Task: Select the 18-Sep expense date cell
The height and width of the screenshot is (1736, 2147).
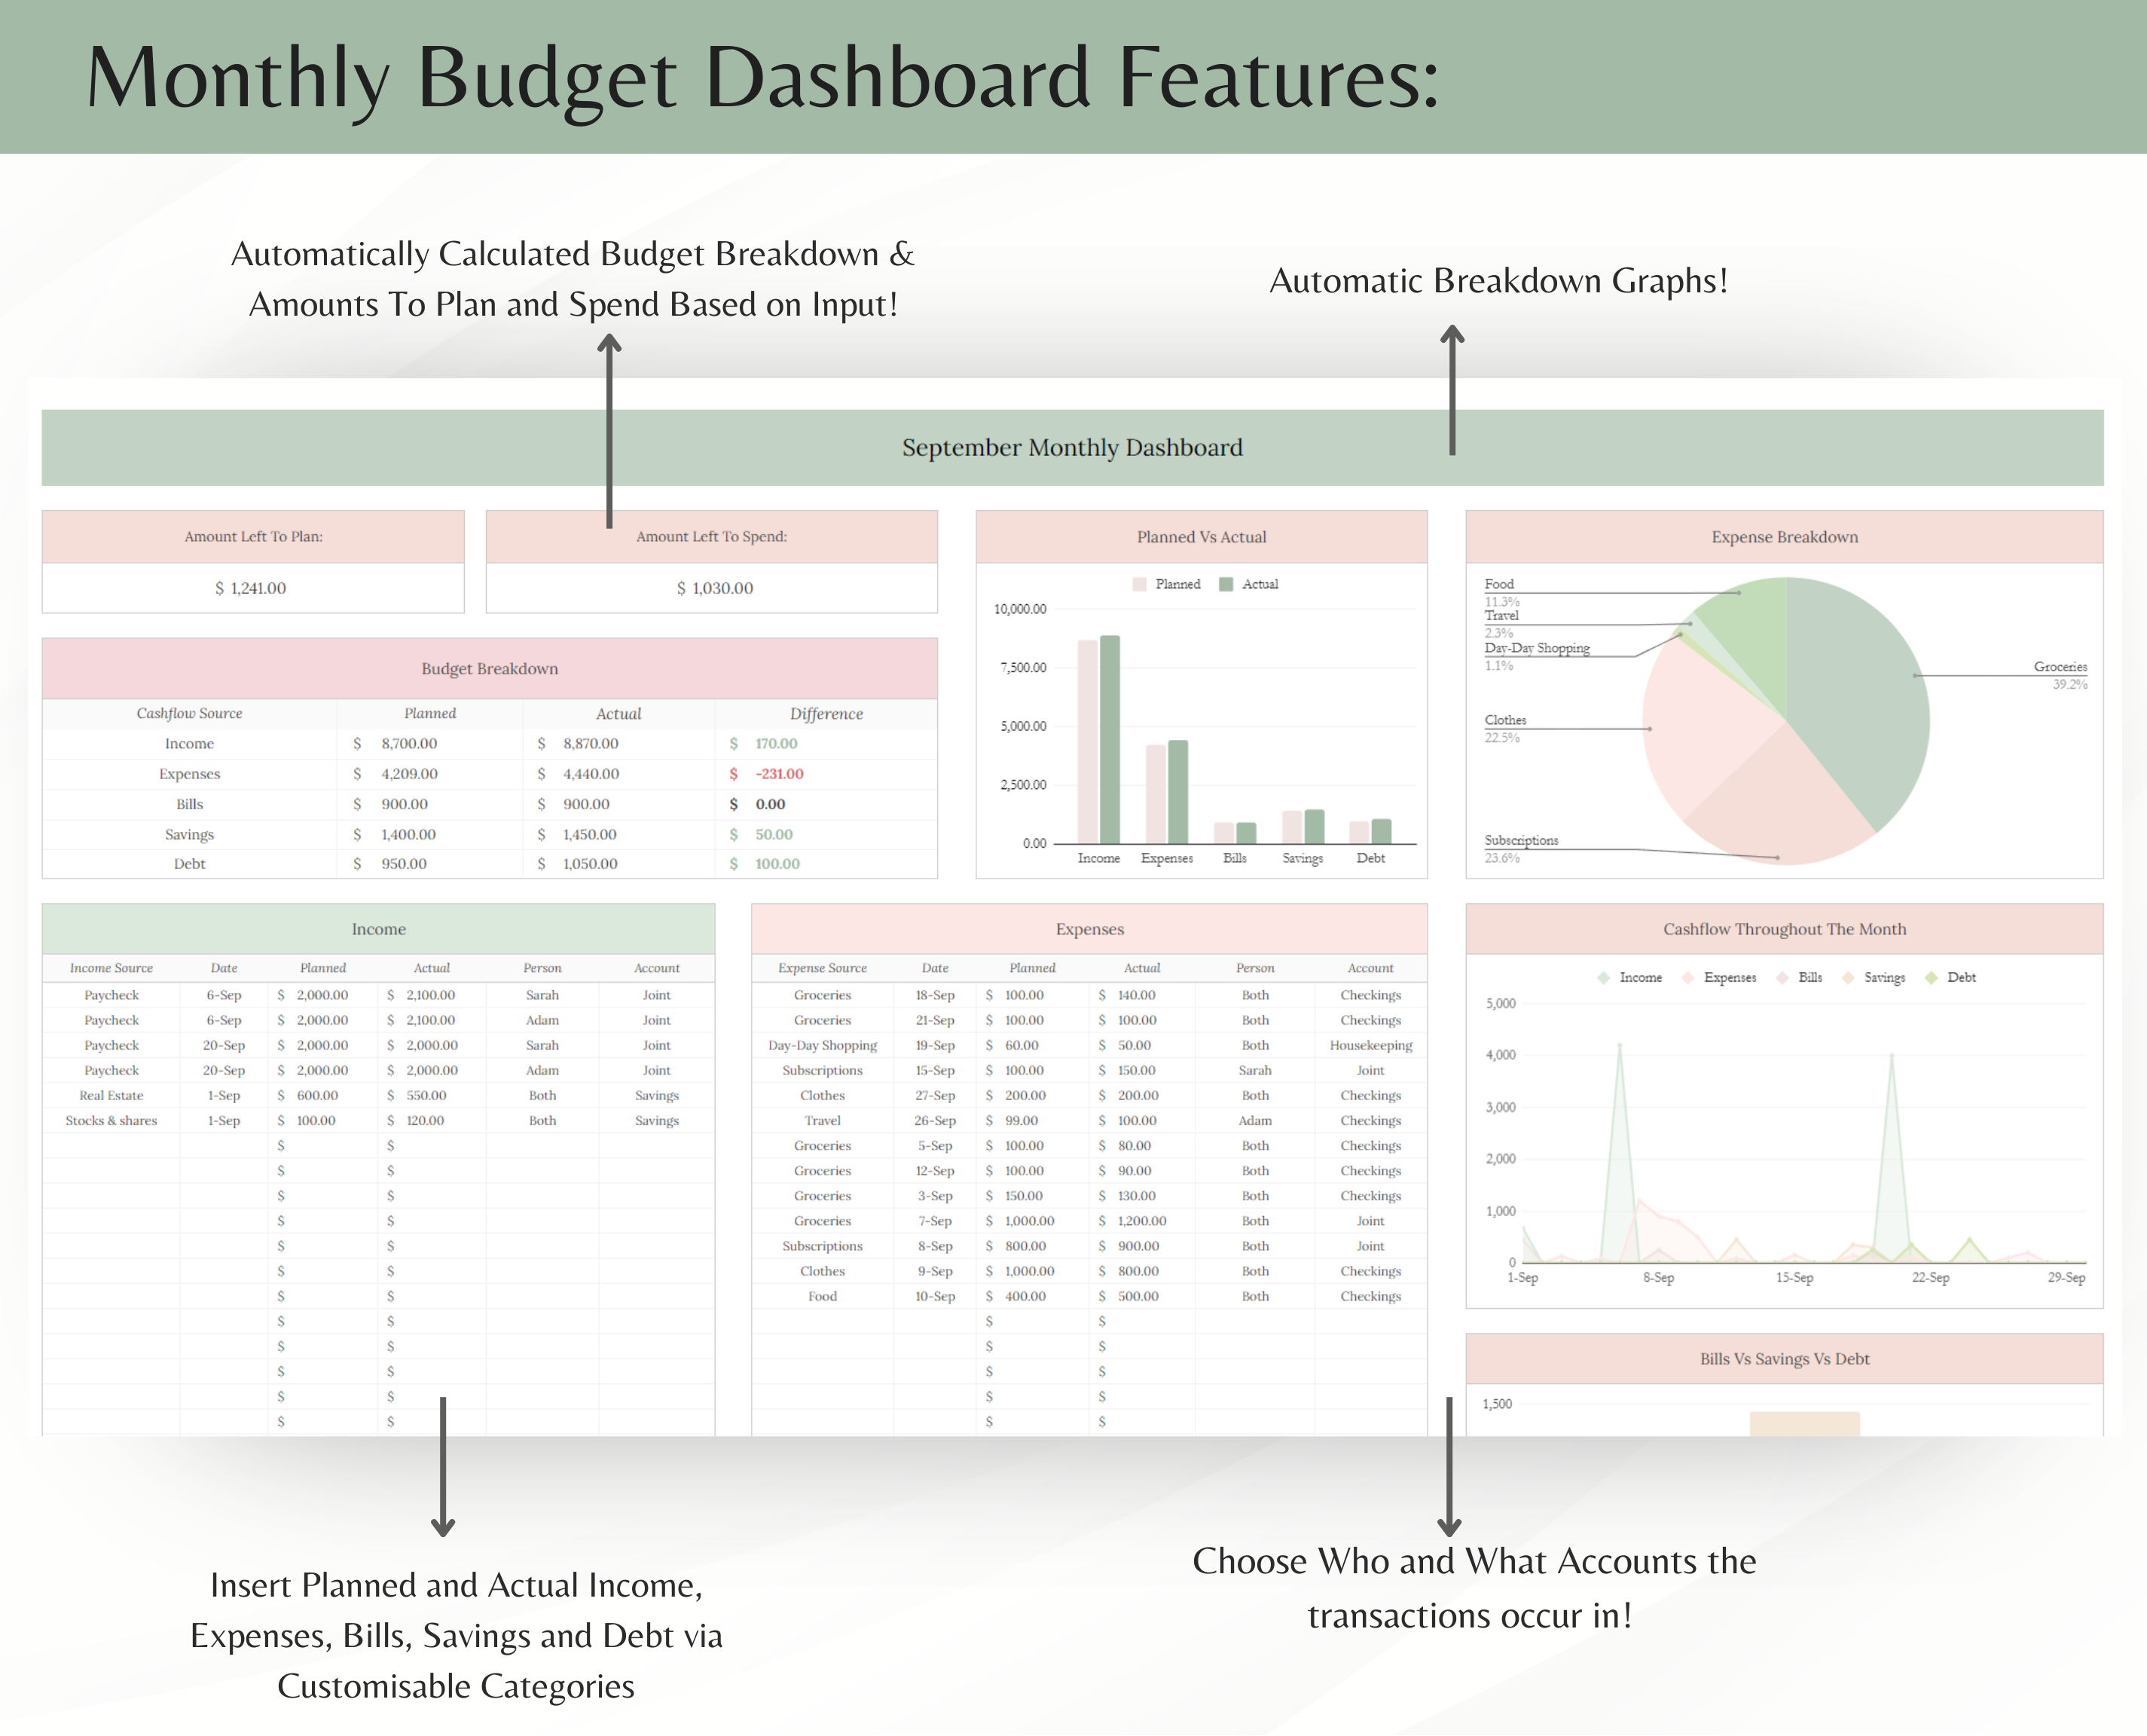Action: pyautogui.click(x=935, y=995)
